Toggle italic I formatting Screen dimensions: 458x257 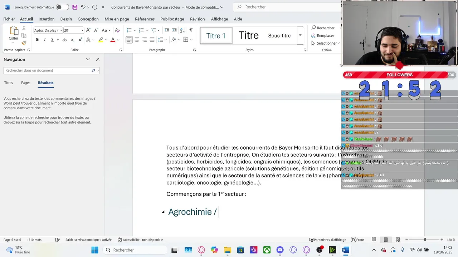point(45,40)
